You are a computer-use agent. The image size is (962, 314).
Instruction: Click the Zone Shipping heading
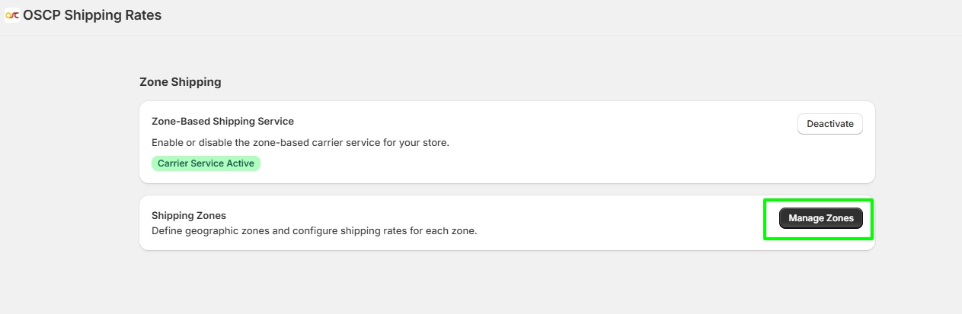coord(180,81)
